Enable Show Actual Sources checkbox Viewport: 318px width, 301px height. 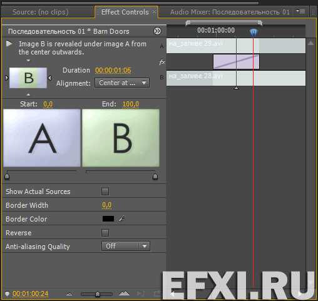pos(105,191)
